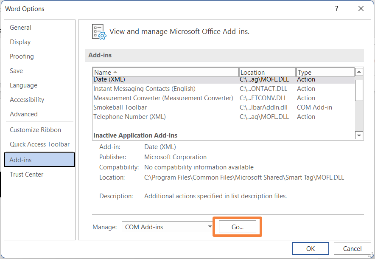Sort list by Location column header
The width and height of the screenshot is (375, 259).
click(267, 72)
